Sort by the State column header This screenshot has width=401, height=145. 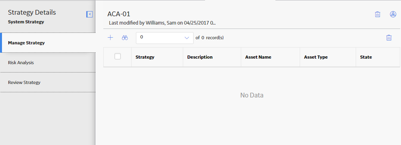[366, 57]
